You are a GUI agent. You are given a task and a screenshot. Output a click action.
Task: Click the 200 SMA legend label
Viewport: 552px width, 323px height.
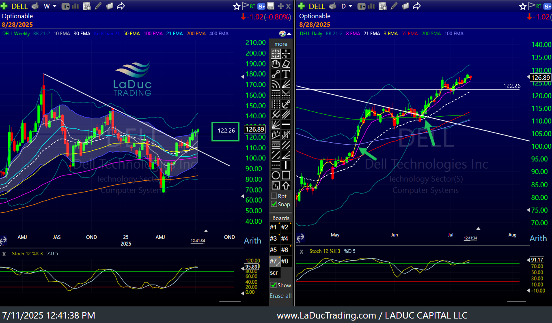click(x=431, y=34)
